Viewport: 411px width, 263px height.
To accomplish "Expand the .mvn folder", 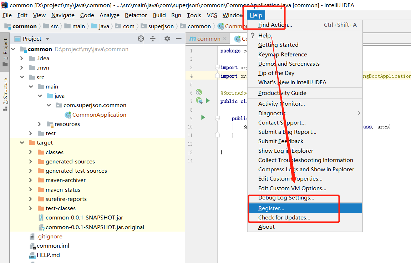I will (x=22, y=68).
